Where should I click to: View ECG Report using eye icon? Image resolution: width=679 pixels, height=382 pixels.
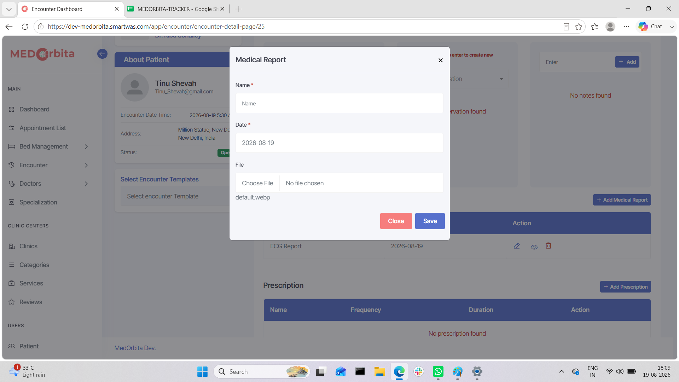534,247
